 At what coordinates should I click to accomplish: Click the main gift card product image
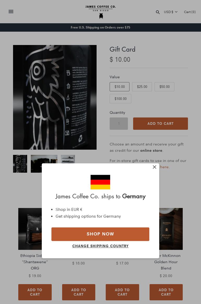(x=55, y=97)
